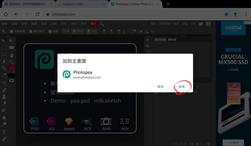Select the Blur drop tool
The width and height of the screenshot is (251, 146).
pyautogui.click(x=4, y=118)
